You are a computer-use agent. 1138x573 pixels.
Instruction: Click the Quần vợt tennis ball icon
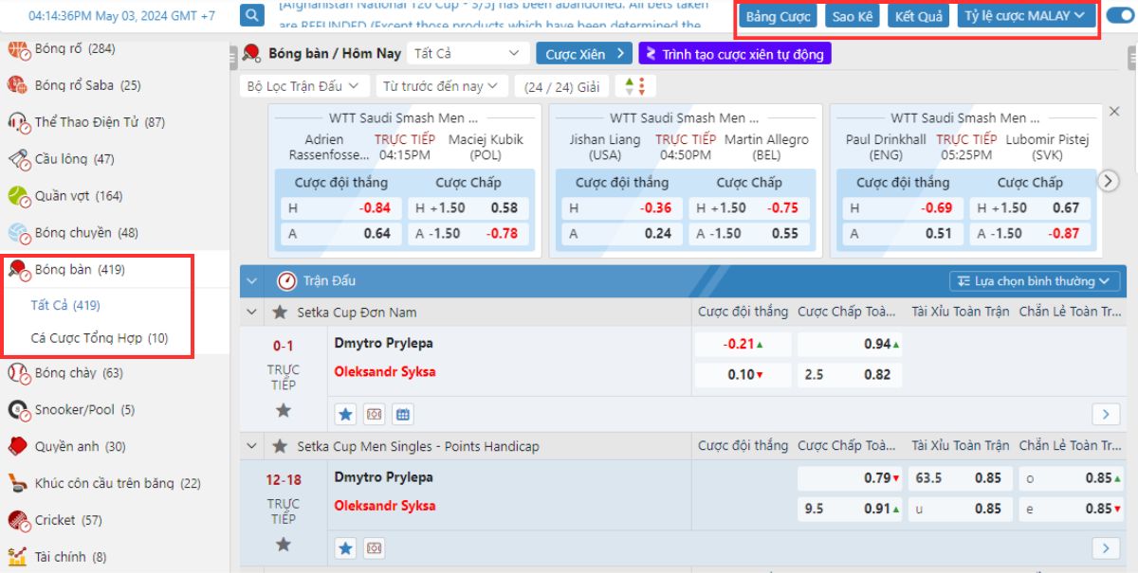tap(18, 196)
